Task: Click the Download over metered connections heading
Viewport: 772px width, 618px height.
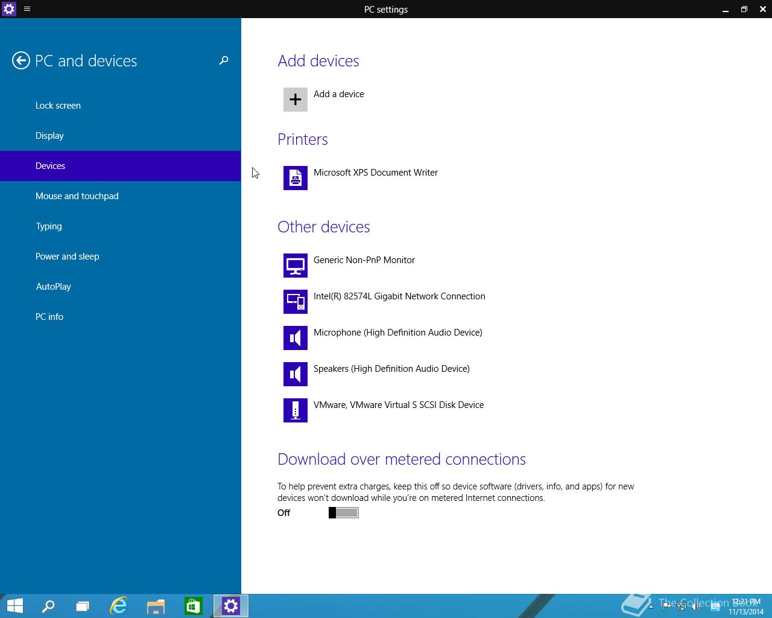Action: pyautogui.click(x=402, y=459)
